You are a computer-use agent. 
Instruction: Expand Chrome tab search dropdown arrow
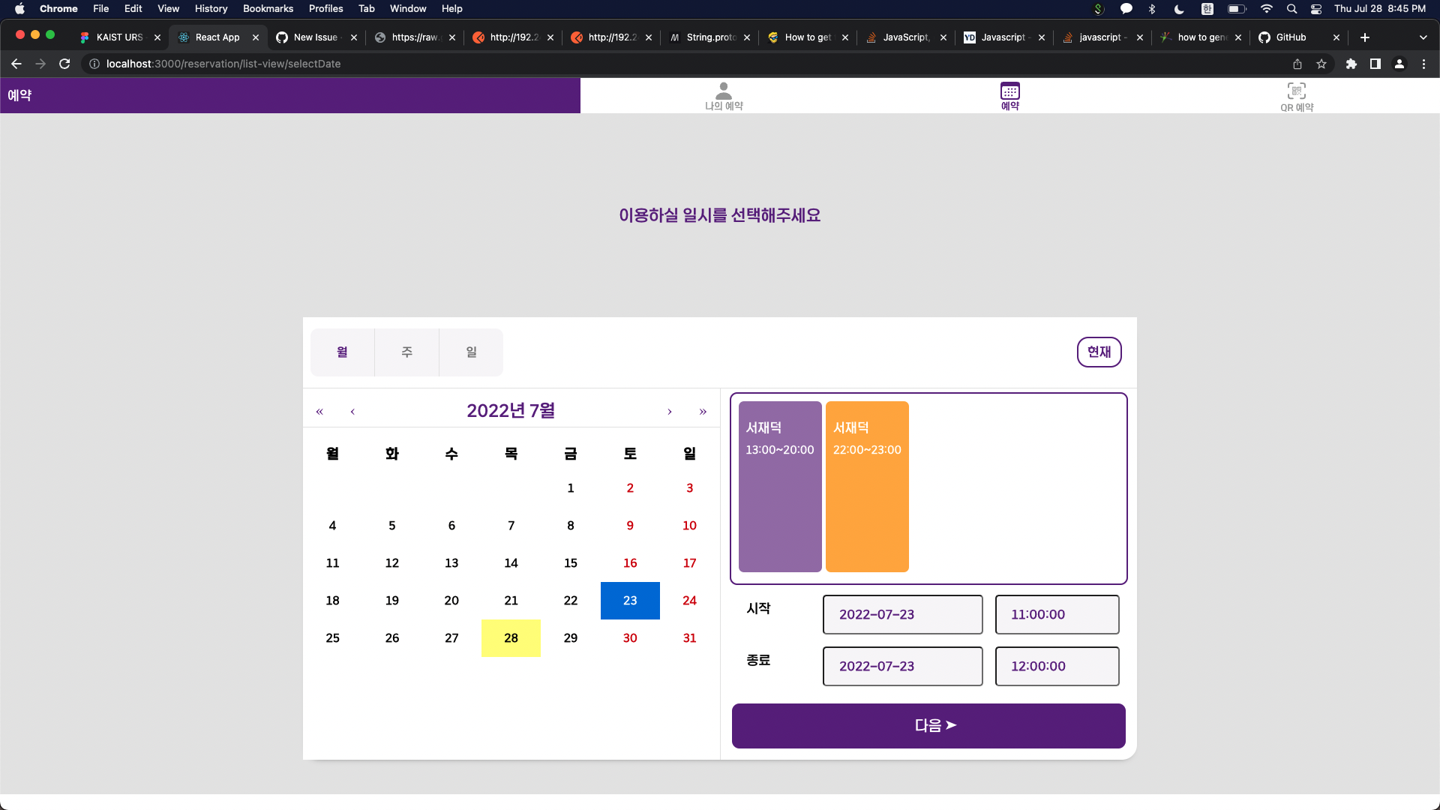tap(1423, 37)
